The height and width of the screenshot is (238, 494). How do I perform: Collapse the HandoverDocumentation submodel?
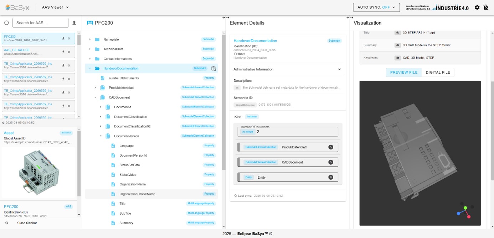coord(90,68)
